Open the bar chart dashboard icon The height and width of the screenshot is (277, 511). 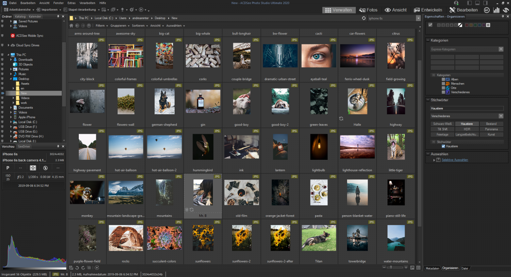[x=496, y=10]
